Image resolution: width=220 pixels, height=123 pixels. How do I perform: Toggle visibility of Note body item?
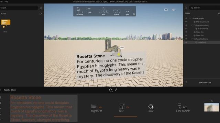186,42
